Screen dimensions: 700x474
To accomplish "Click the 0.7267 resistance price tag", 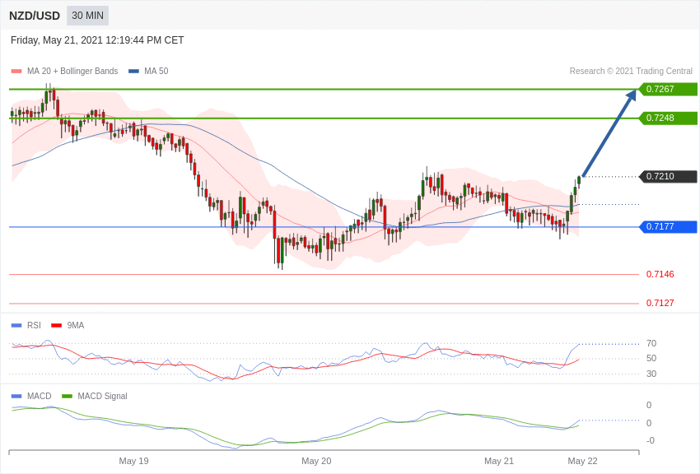I will click(669, 89).
